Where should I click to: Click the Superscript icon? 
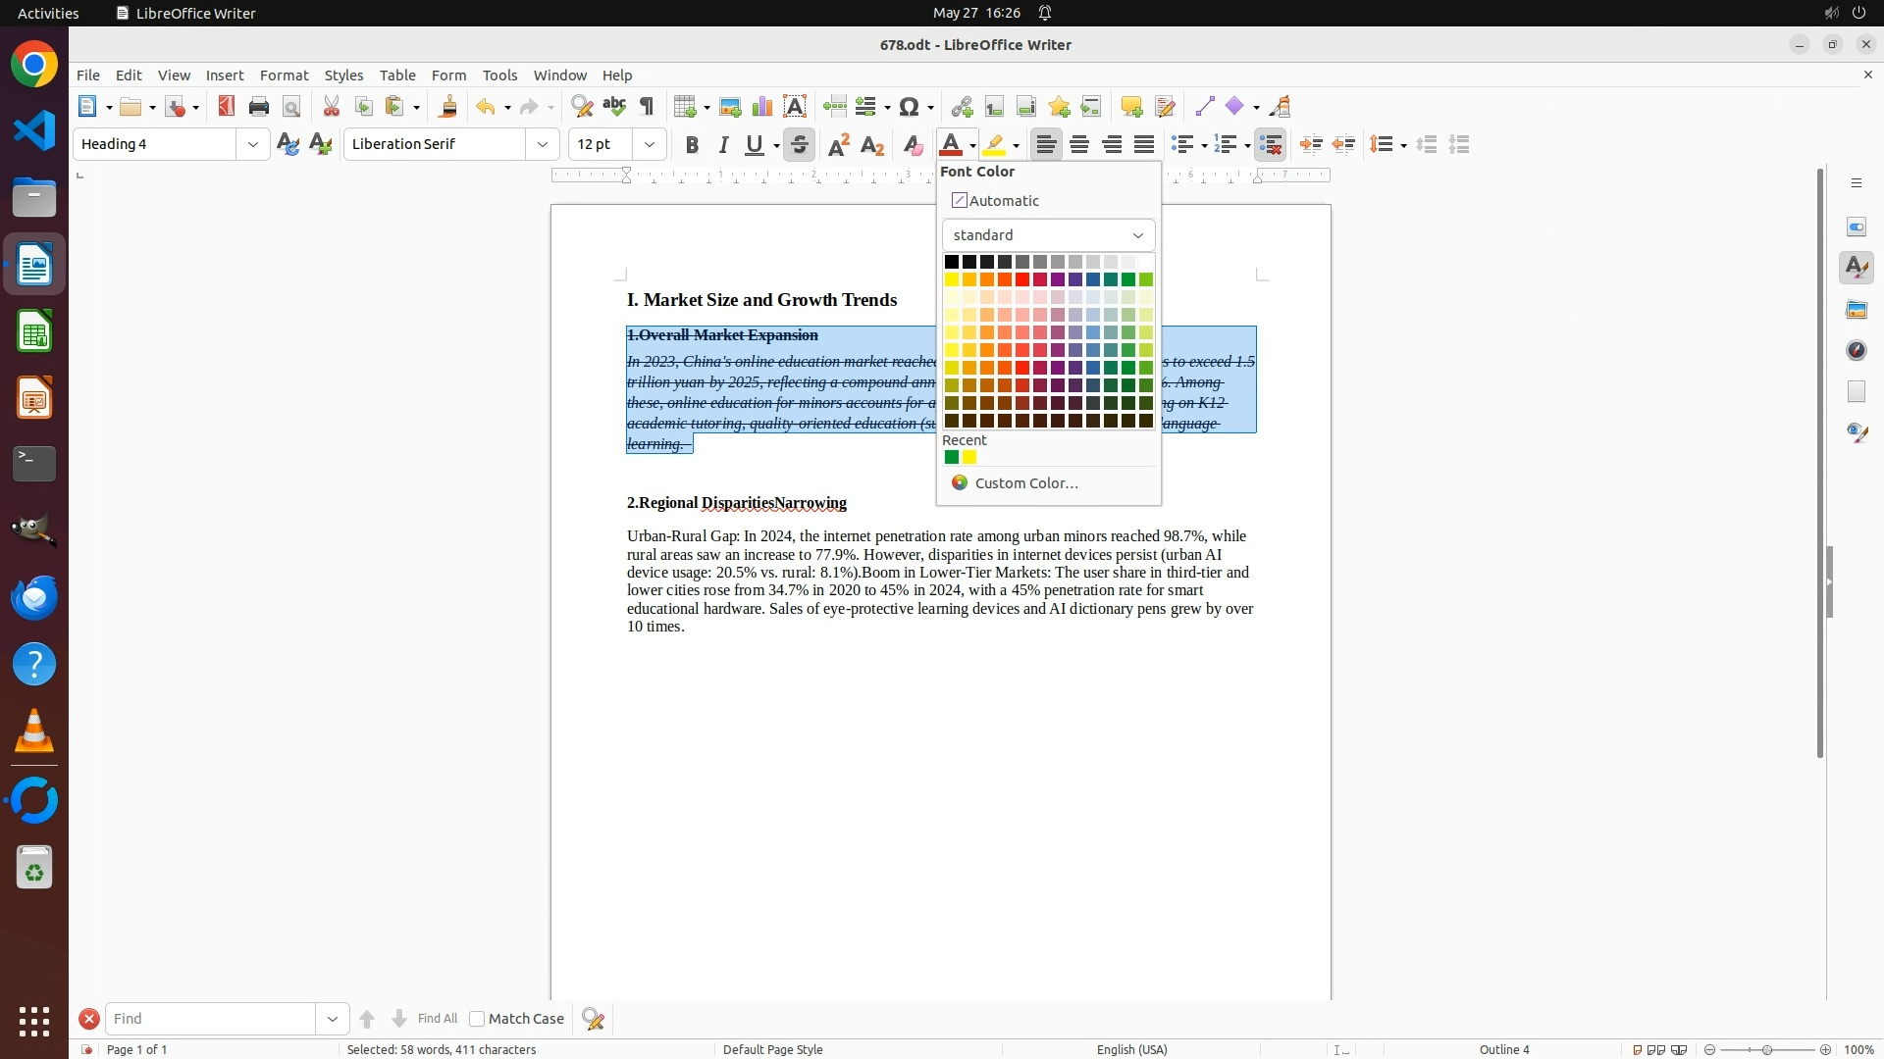(839, 145)
